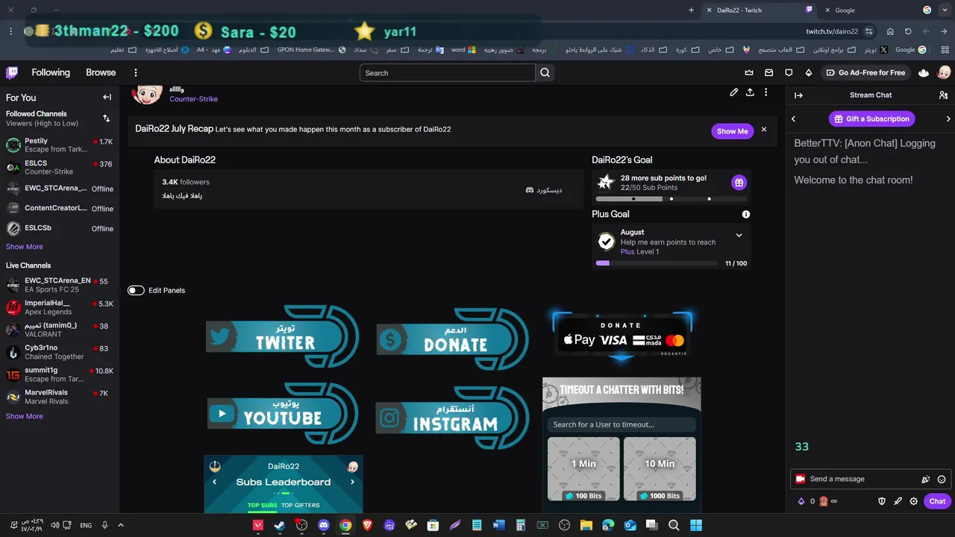Click Go Ad-Free for Free button
The width and height of the screenshot is (955, 537).
click(865, 72)
